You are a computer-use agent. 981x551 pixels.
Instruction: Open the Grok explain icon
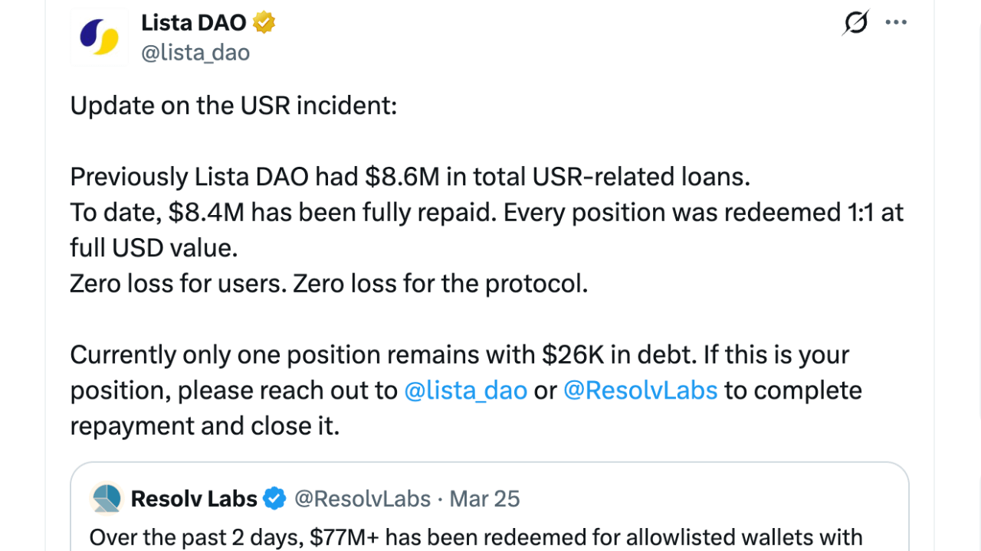tap(855, 22)
